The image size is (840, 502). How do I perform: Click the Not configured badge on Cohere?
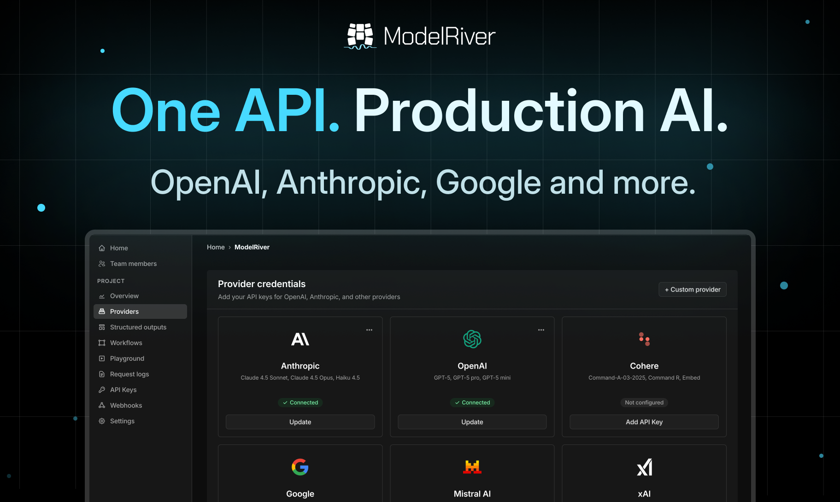point(644,403)
